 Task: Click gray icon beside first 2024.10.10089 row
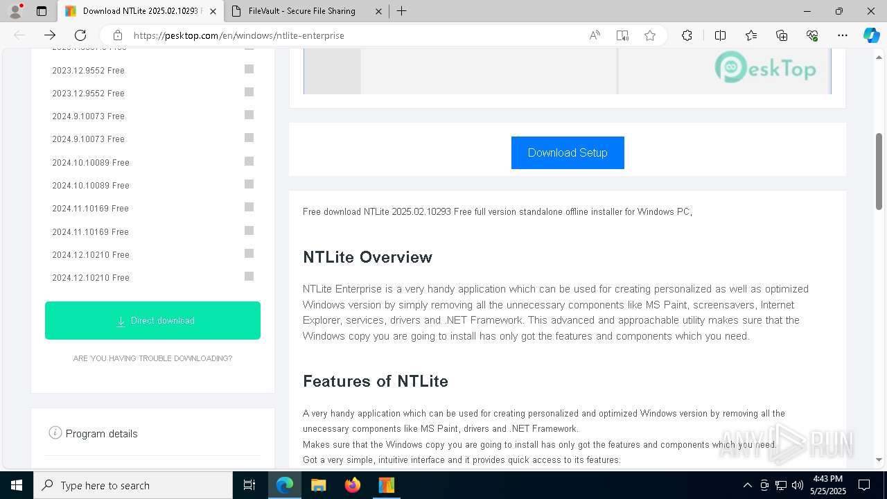[249, 161]
